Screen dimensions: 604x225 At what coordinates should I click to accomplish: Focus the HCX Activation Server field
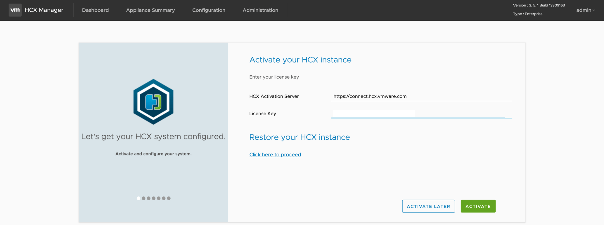[421, 96]
